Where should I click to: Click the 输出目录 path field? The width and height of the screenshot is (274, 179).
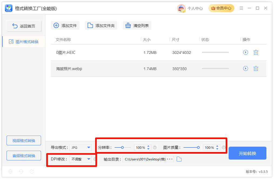144,159
